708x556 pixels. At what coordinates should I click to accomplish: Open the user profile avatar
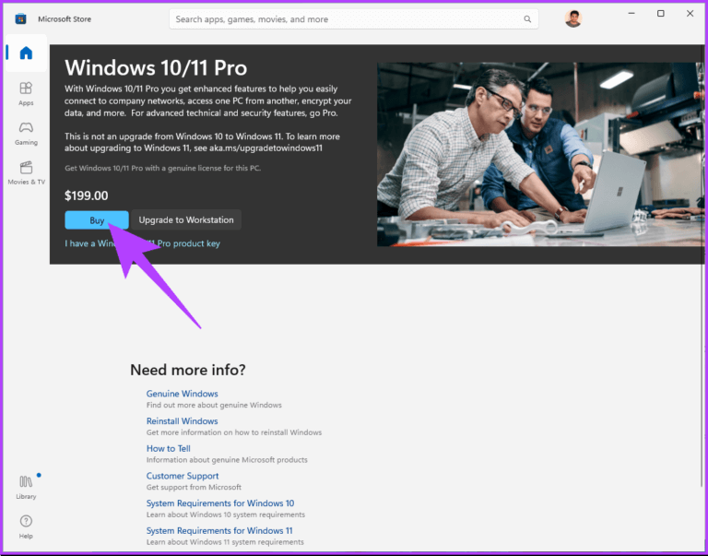point(573,18)
